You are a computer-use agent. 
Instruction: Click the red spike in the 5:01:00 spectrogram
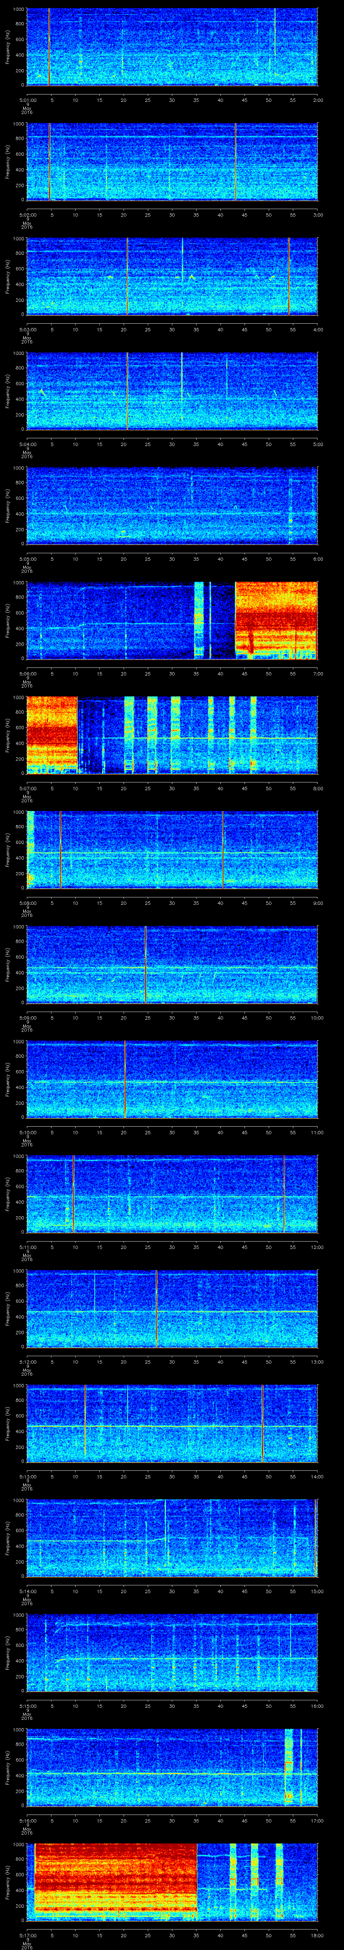click(x=49, y=47)
